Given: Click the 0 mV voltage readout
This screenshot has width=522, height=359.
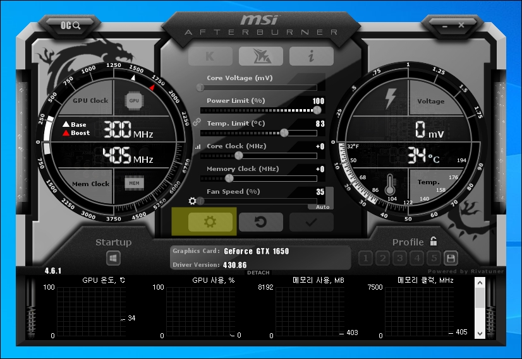Looking at the screenshot, I should click(429, 129).
